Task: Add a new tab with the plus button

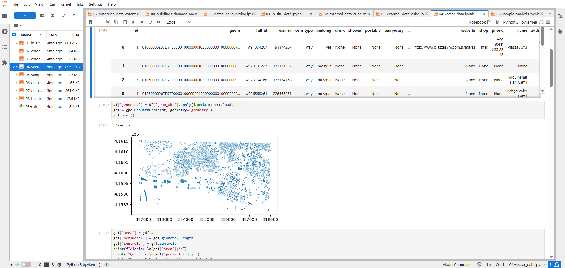Action: 550,14
